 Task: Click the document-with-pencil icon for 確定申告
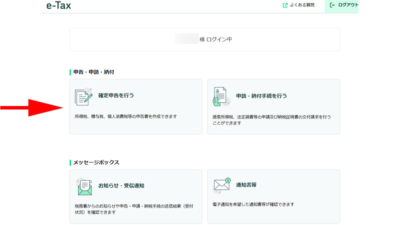tap(83, 96)
